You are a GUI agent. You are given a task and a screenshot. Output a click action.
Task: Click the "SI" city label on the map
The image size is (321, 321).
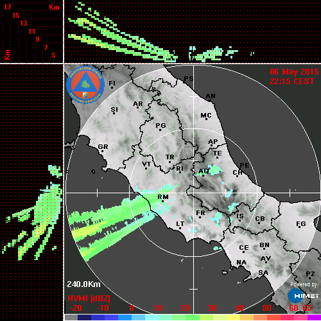[114, 110]
